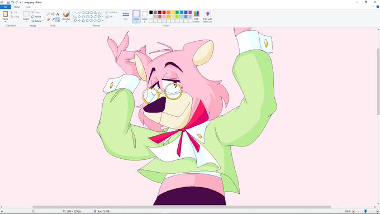Click the Save icon in quick access toolbar
This screenshot has height=214, width=380.
pyautogui.click(x=8, y=2)
